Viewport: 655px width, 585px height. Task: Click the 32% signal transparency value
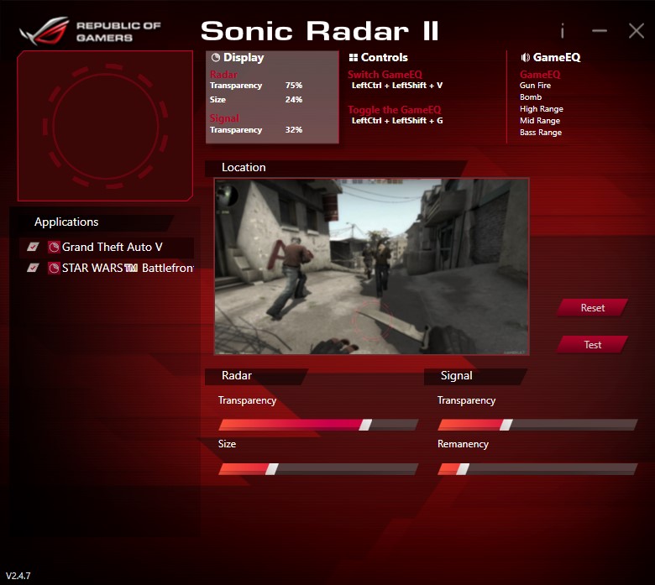point(294,130)
